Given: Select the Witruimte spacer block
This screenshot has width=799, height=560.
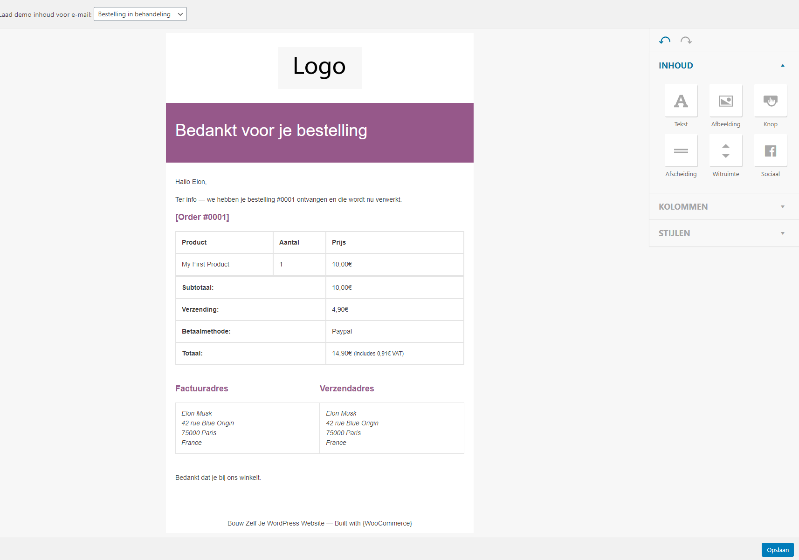Looking at the screenshot, I should (x=726, y=150).
